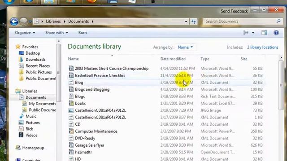The height and width of the screenshot is (161, 287).
Task: Open the address bar history dropdown
Action: [186, 21]
